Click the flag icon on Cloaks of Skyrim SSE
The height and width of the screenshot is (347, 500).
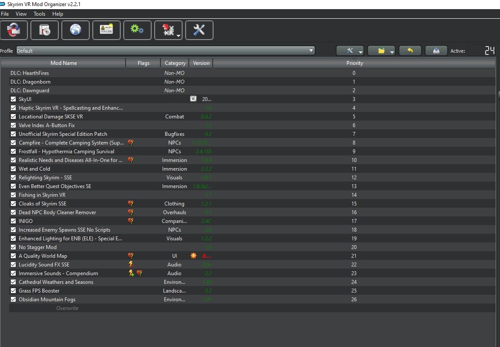coord(131,203)
